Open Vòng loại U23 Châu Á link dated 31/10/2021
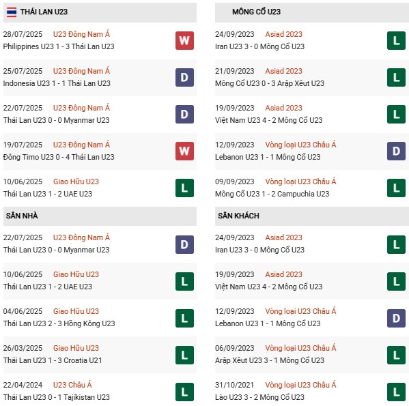Viewport: 409px width, 406px height. tap(300, 385)
